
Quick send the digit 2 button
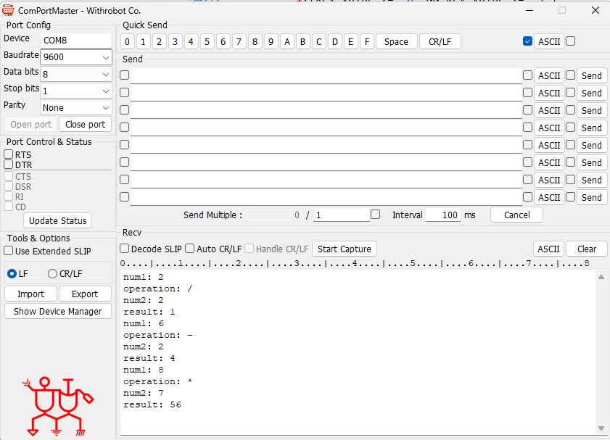pos(159,41)
